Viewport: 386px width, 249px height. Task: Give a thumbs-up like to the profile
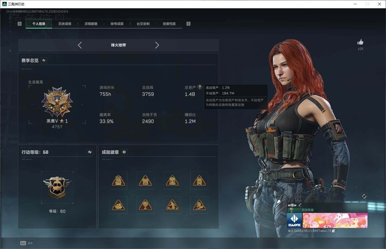coord(360,42)
